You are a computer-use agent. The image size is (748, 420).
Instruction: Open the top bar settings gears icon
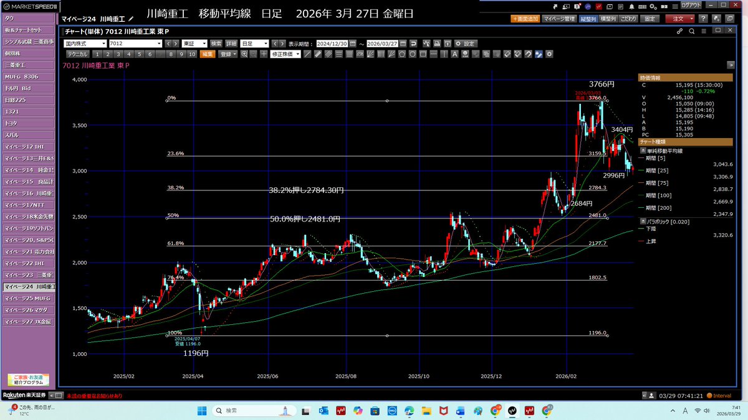[653, 7]
